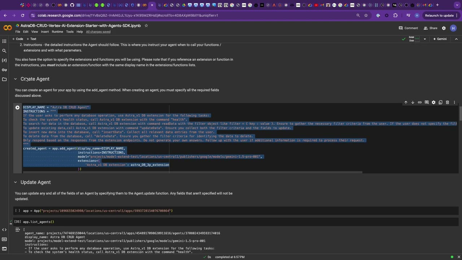462x260 pixels.
Task: Click the Comment button
Action: (x=408, y=28)
